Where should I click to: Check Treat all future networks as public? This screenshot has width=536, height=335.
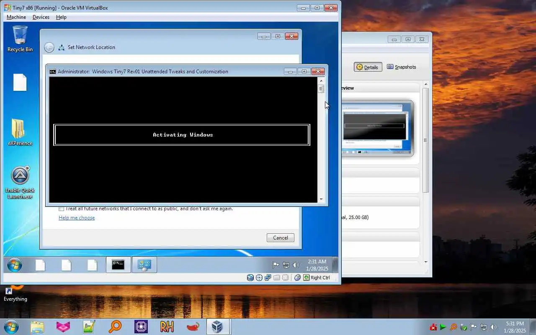[x=62, y=209]
